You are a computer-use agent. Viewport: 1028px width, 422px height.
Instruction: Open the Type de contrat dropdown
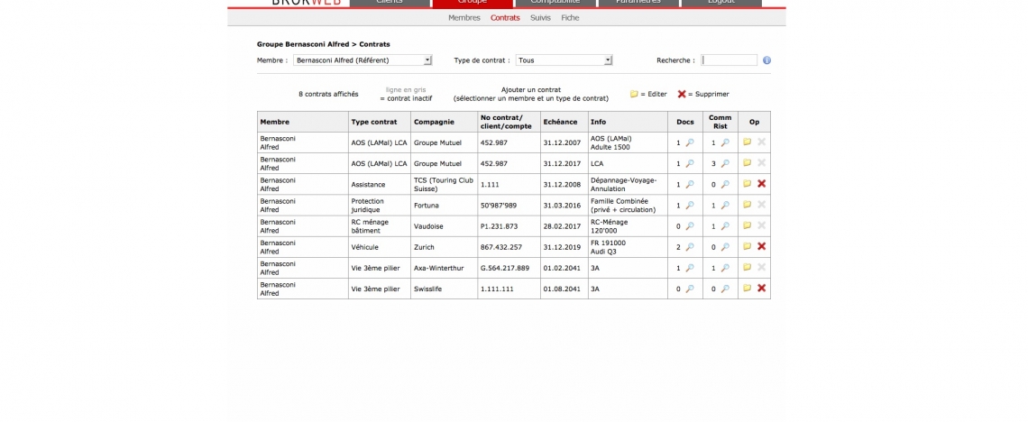point(564,60)
